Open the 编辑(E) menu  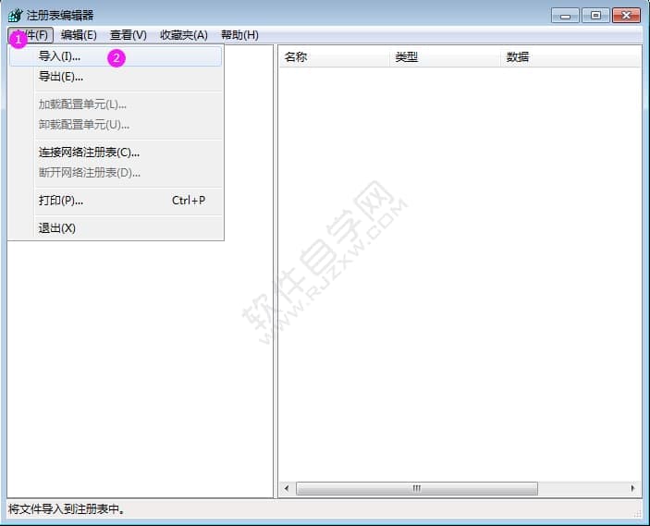[79, 35]
